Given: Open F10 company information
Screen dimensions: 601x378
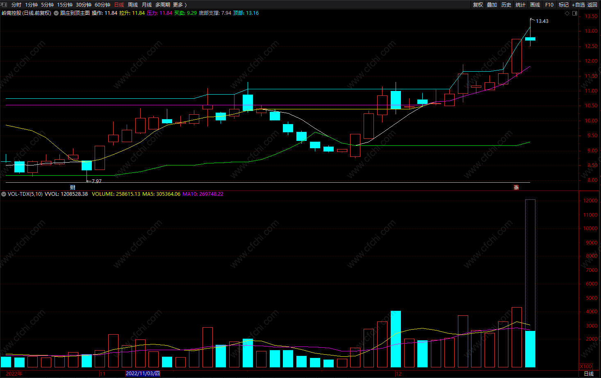Looking at the screenshot, I should (549, 5).
